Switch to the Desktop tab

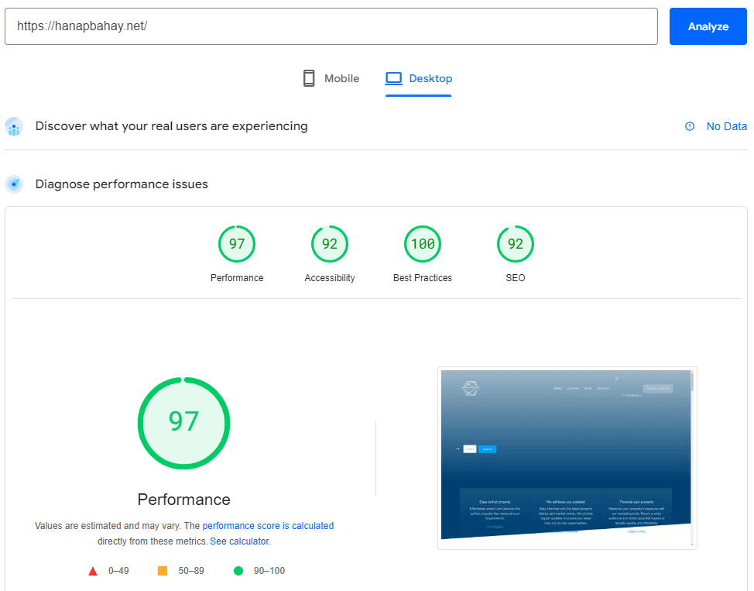419,78
